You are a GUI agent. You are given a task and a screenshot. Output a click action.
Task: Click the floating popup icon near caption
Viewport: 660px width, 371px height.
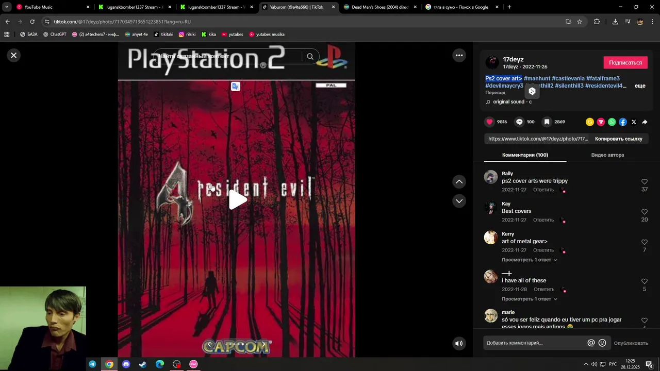pos(532,91)
